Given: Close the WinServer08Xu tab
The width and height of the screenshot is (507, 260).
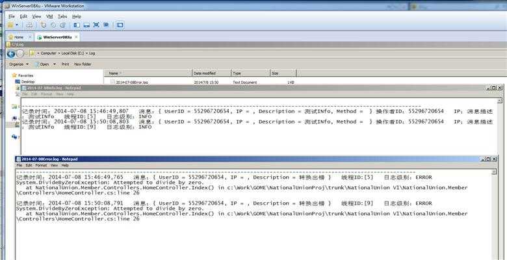Looking at the screenshot, I should 76,37.
